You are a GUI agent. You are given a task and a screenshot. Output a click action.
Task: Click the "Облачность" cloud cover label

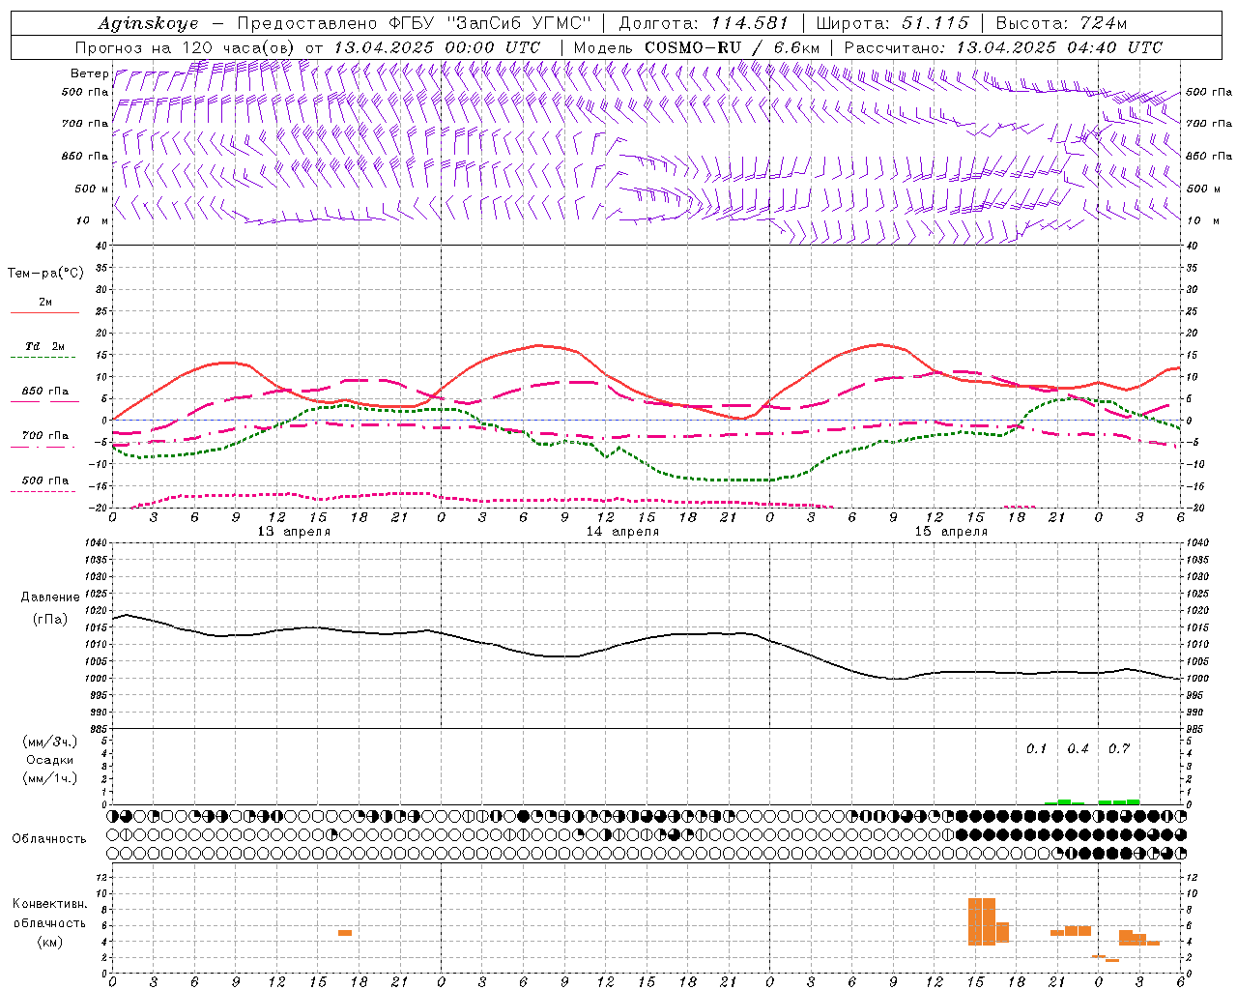49,839
